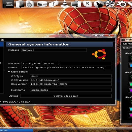The height and width of the screenshot is (132, 132).
Task: Click the GCC version label
Action: tap(19, 80)
